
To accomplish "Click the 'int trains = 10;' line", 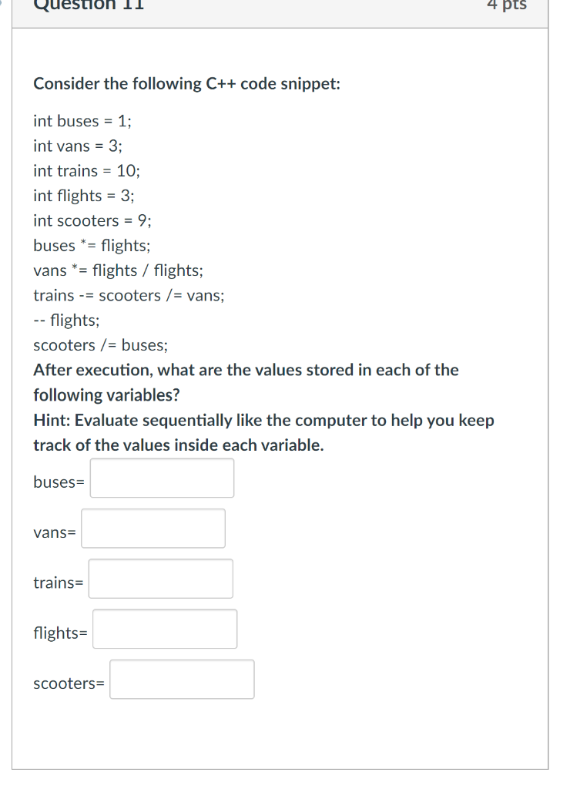I will pyautogui.click(x=87, y=171).
